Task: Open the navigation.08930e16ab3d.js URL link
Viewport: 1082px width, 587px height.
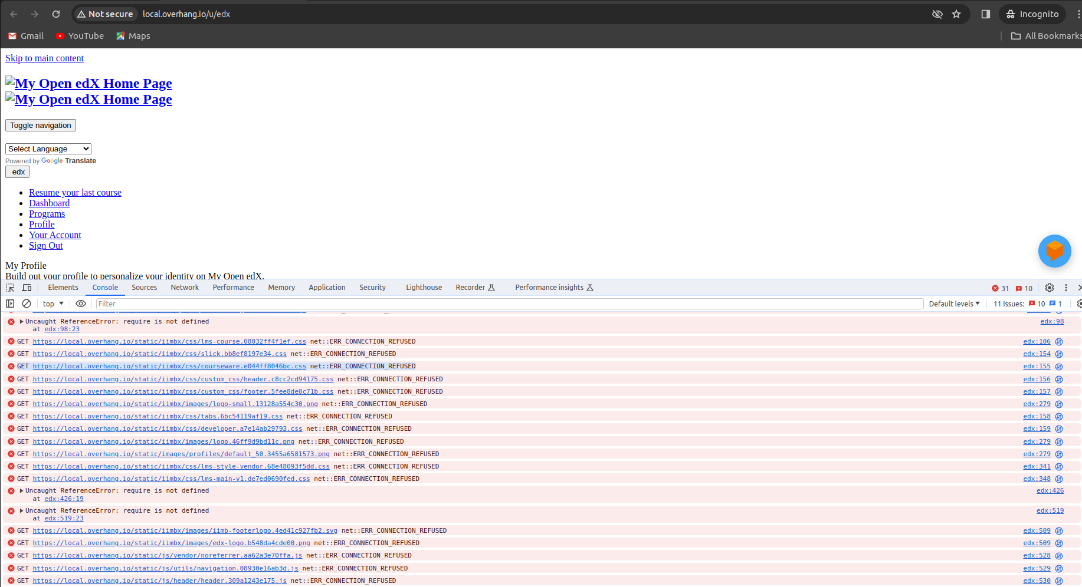Action: (x=165, y=569)
